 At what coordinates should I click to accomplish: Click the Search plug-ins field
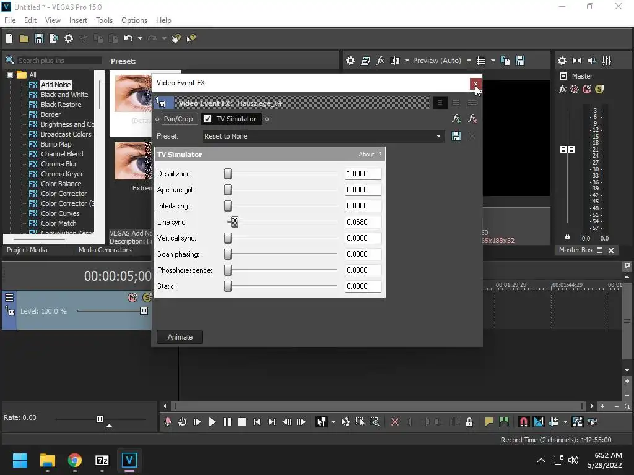[59, 61]
